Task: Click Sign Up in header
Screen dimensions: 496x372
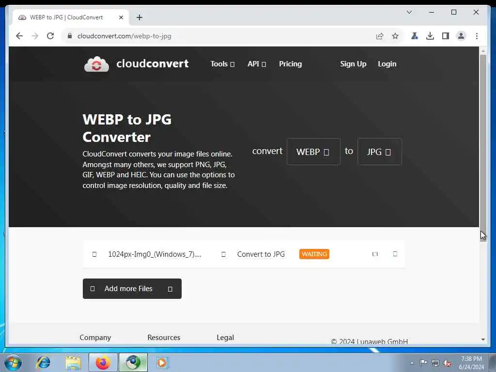Action: [x=353, y=64]
